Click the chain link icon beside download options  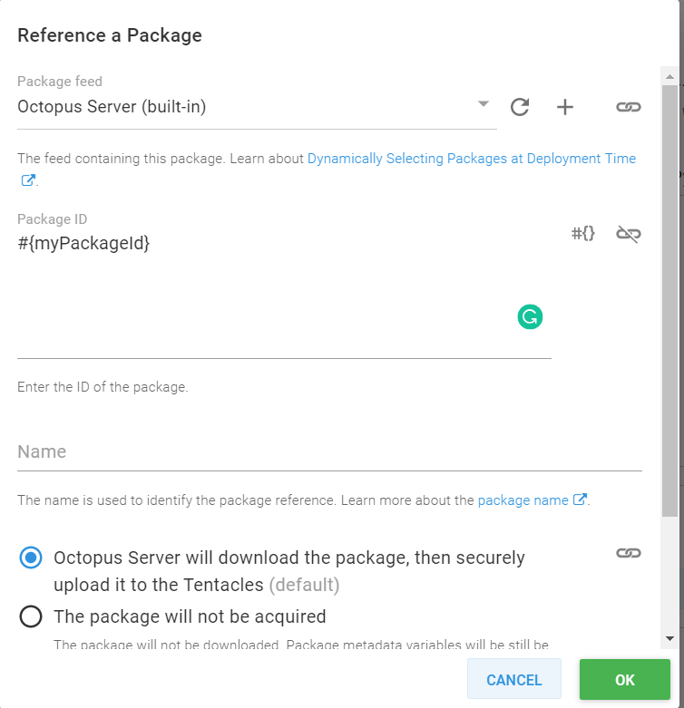(x=629, y=553)
